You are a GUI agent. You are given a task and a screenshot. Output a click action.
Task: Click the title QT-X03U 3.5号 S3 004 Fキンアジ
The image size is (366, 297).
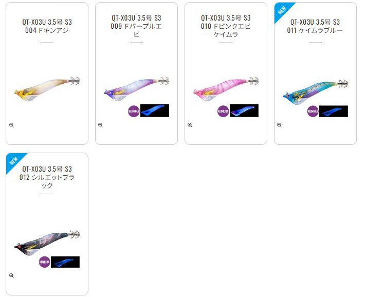pos(47,26)
